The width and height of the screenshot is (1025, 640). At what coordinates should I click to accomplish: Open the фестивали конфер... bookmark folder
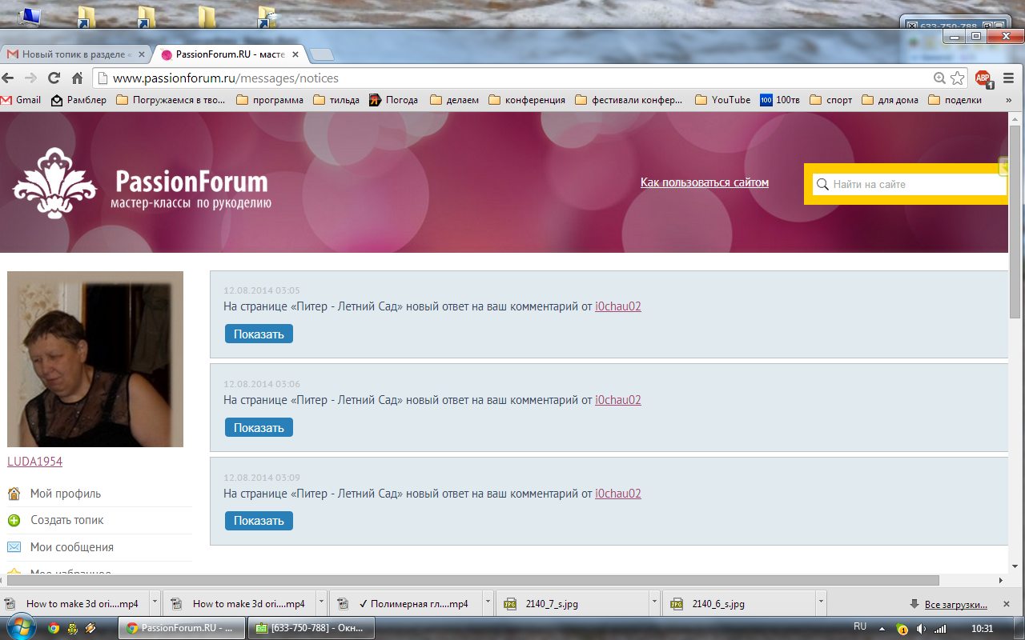tap(629, 100)
